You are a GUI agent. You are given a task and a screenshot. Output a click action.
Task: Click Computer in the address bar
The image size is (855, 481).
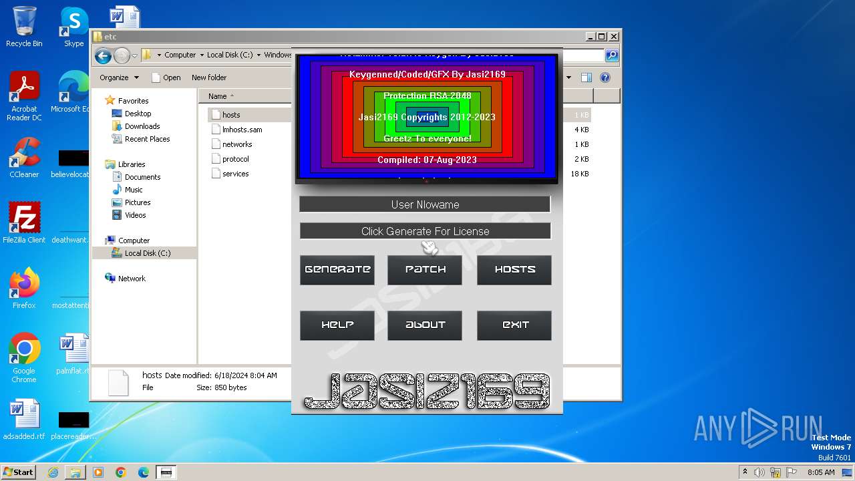pos(180,55)
